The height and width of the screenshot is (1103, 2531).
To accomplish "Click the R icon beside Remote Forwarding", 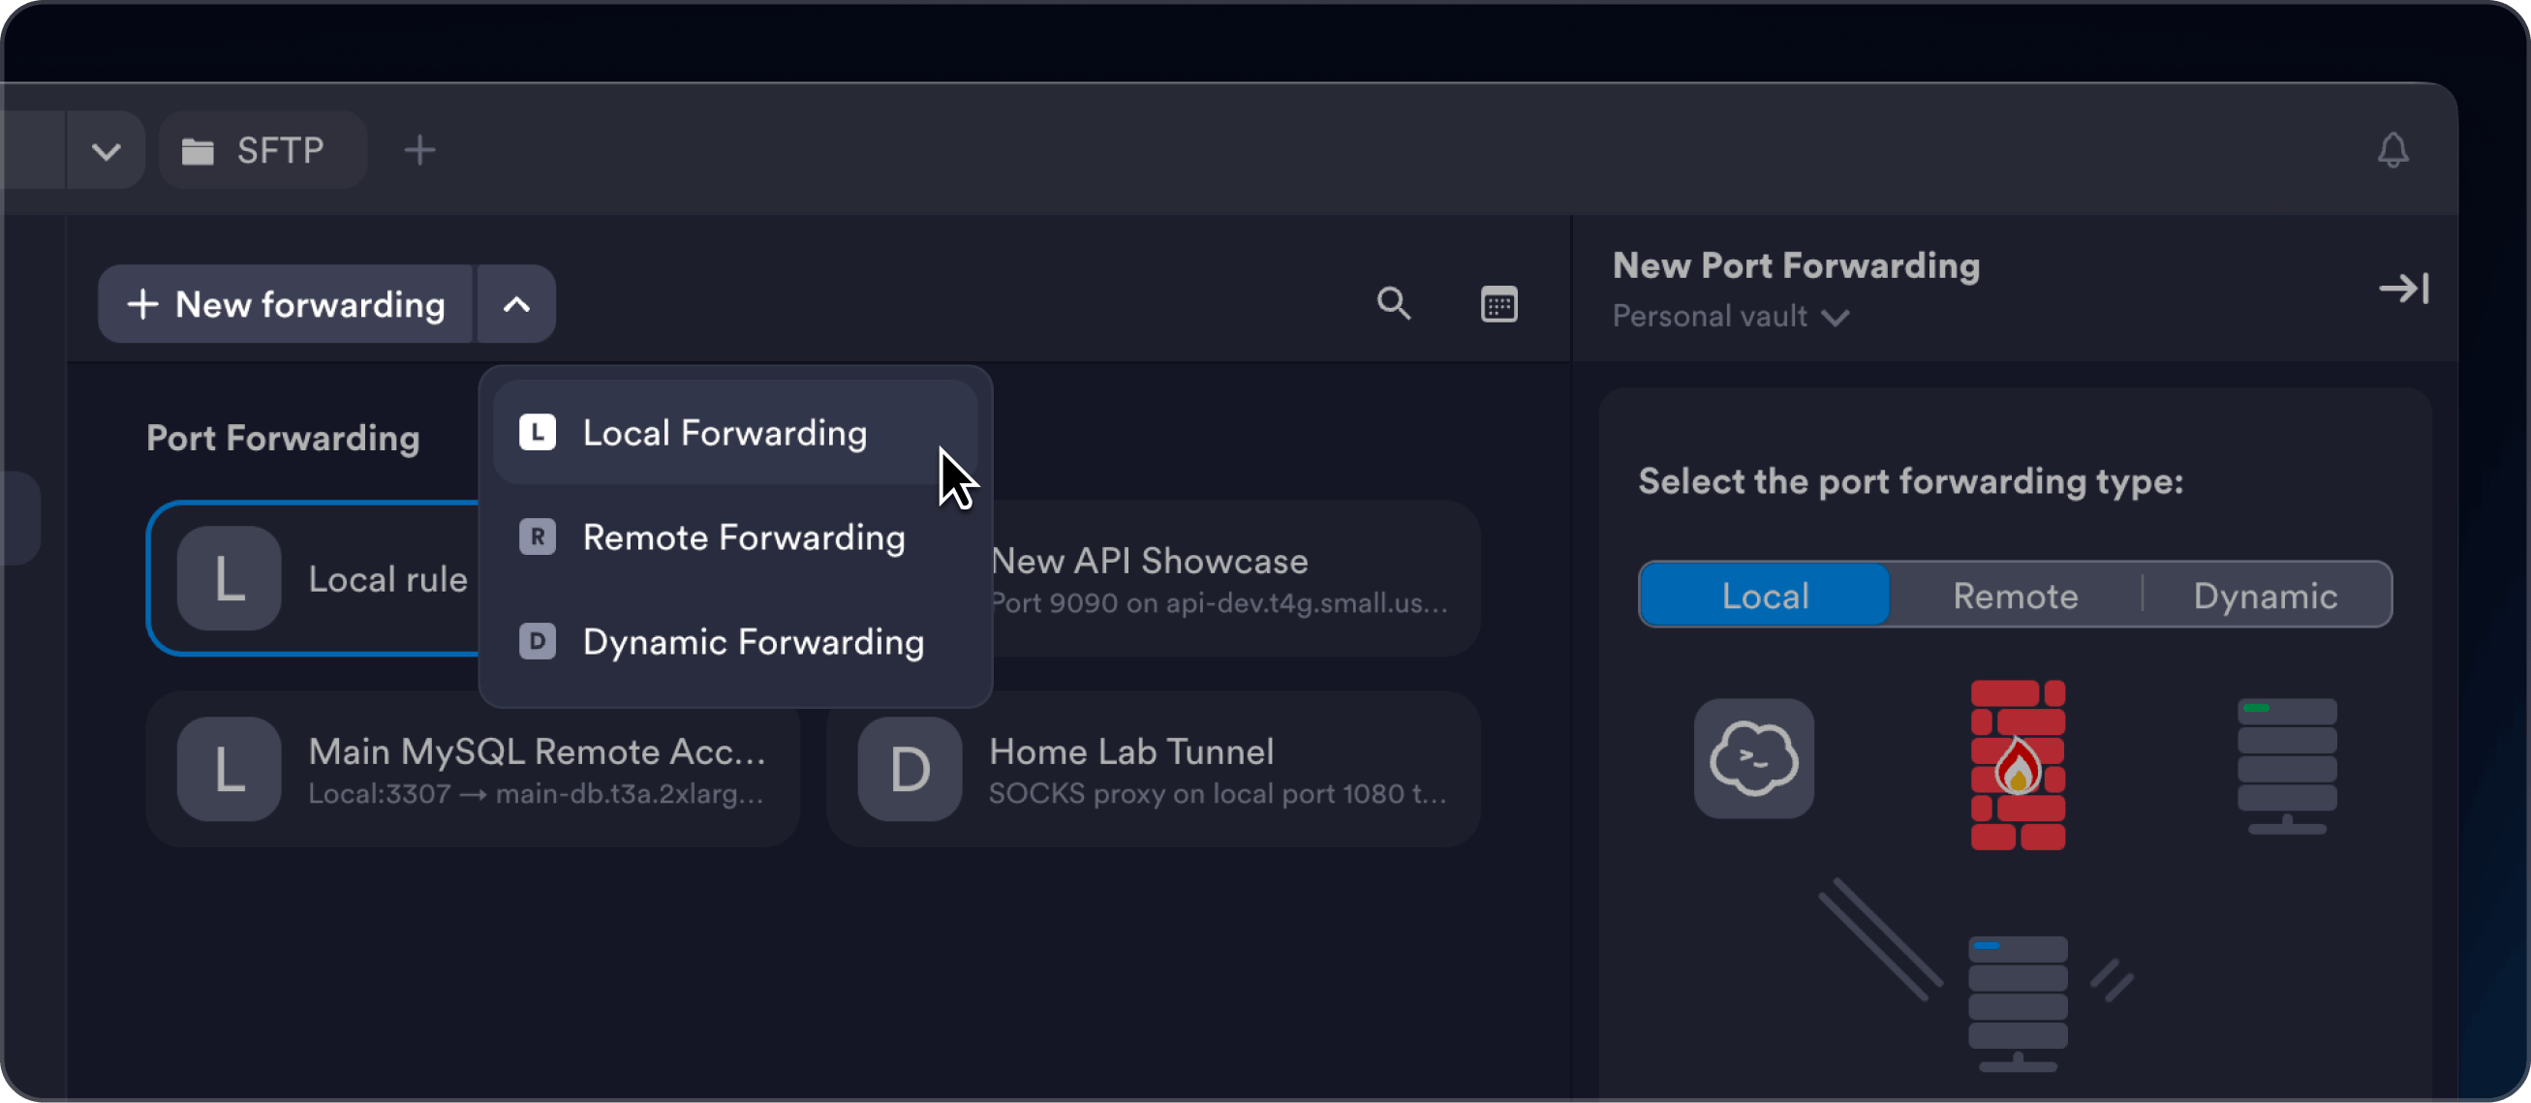I will click(x=538, y=537).
